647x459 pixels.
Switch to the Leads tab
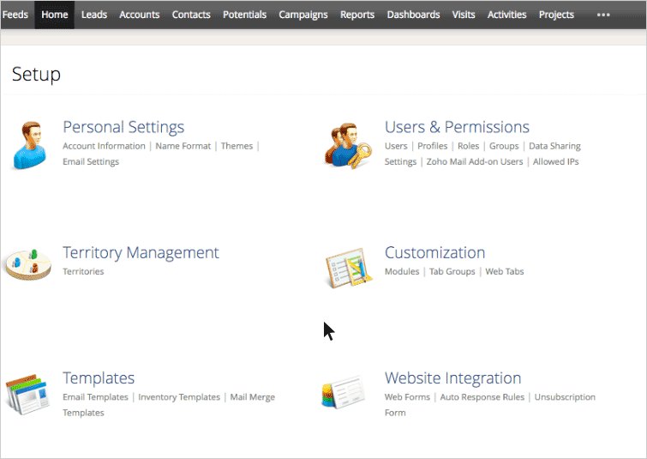(x=94, y=15)
